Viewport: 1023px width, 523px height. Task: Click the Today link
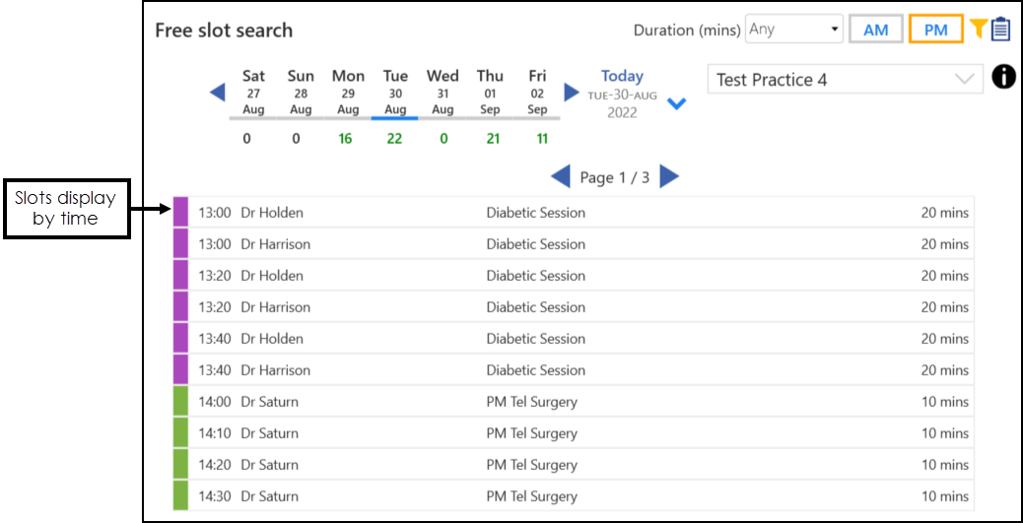pyautogui.click(x=622, y=76)
